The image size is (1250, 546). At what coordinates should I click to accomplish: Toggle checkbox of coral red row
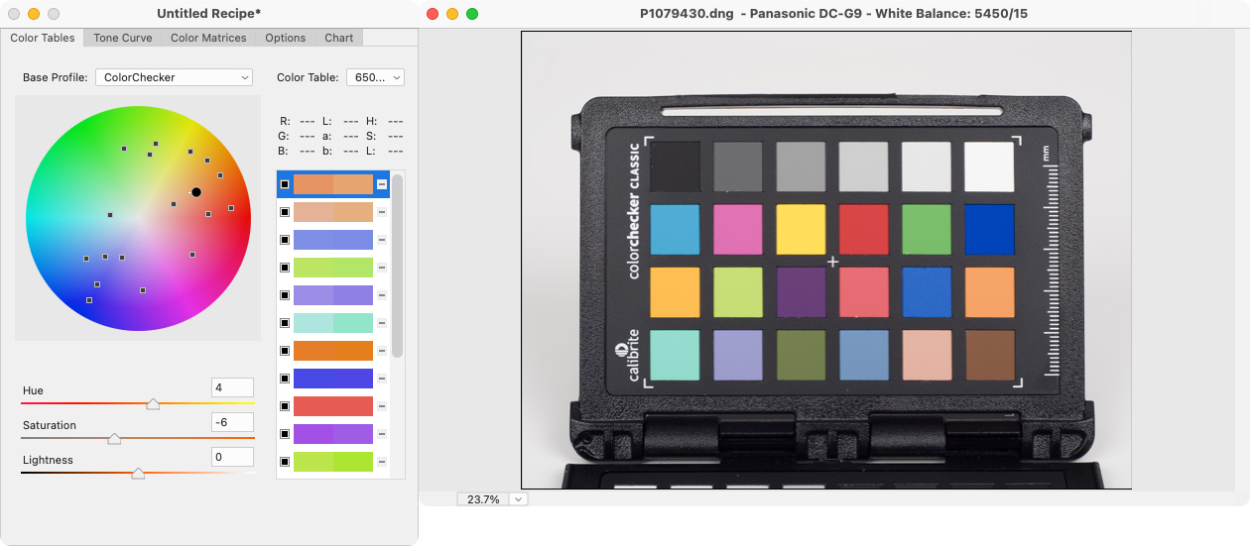(285, 406)
